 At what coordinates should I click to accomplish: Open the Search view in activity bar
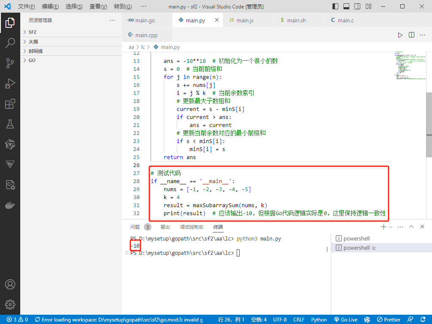10,43
